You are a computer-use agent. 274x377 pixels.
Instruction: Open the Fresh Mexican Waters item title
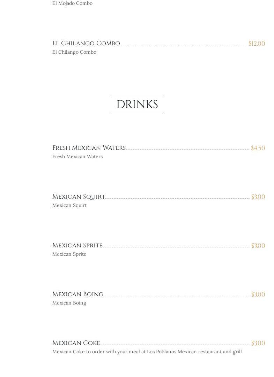[89, 148]
